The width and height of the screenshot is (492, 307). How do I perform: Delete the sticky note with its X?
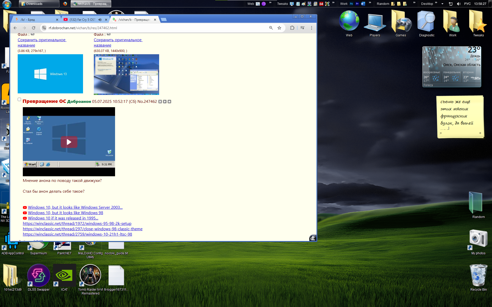click(441, 133)
